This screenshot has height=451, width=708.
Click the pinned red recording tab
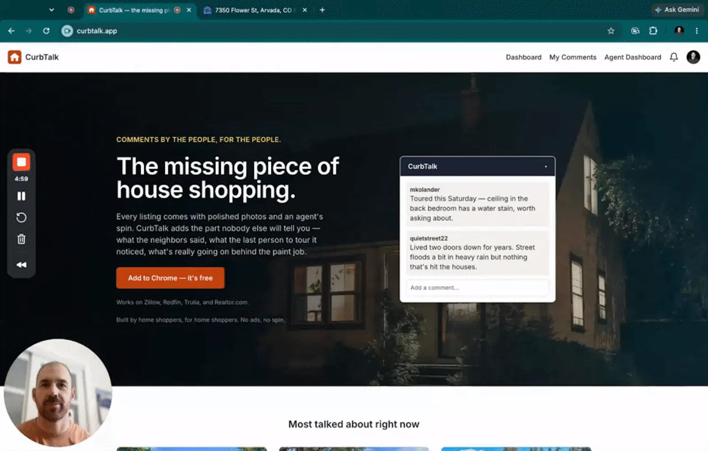(x=71, y=10)
